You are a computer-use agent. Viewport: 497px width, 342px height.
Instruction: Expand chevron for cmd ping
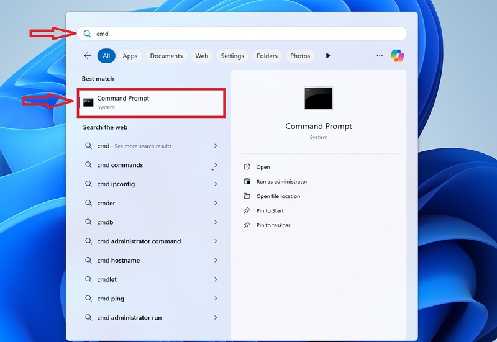216,299
